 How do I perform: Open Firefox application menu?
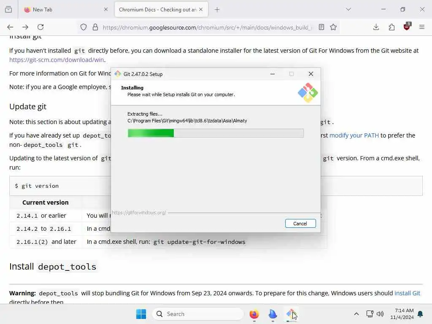(422, 27)
